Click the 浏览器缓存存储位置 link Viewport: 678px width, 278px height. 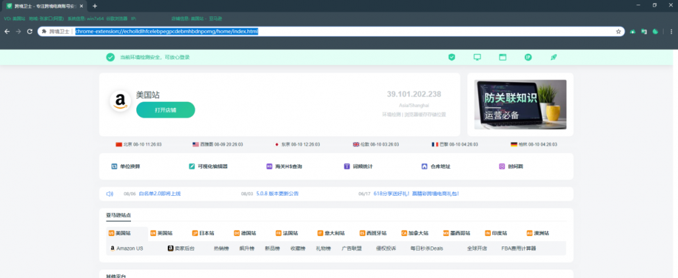pyautogui.click(x=425, y=114)
